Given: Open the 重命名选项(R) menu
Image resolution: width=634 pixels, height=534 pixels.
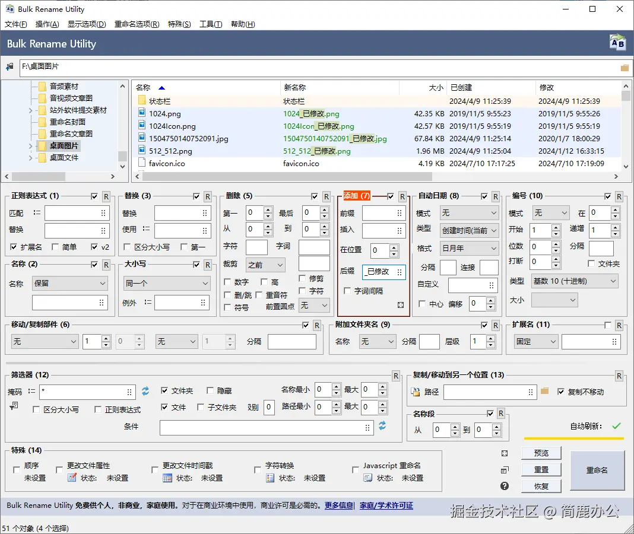Looking at the screenshot, I should point(137,24).
